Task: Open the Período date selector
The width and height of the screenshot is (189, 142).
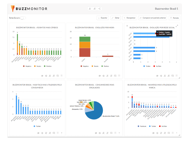Action: [x=175, y=18]
